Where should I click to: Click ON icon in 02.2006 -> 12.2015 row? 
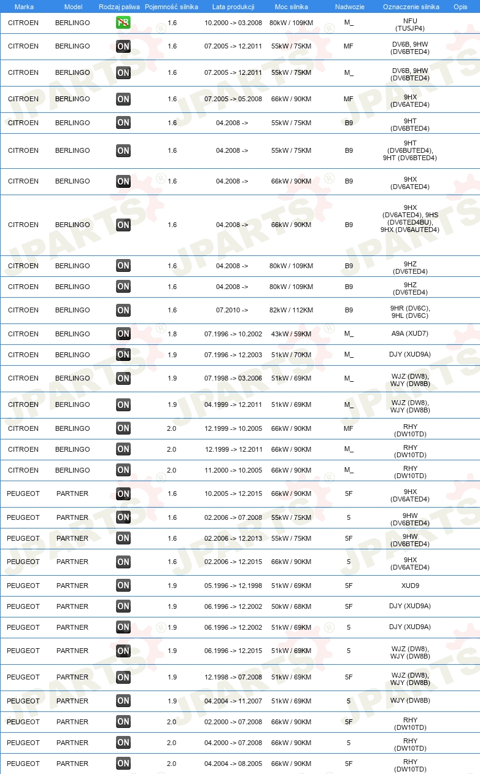(x=123, y=562)
